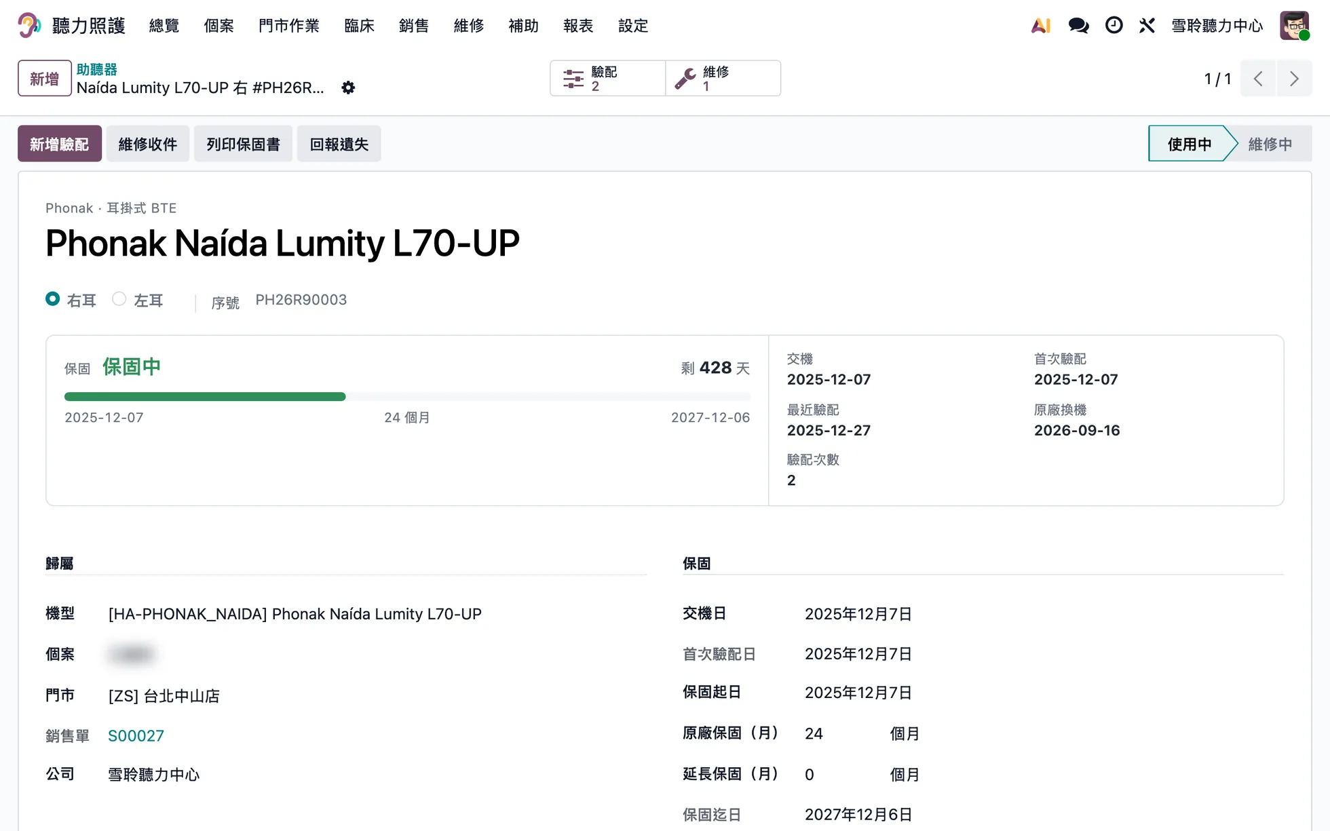Open the user avatar menu

pos(1294,26)
